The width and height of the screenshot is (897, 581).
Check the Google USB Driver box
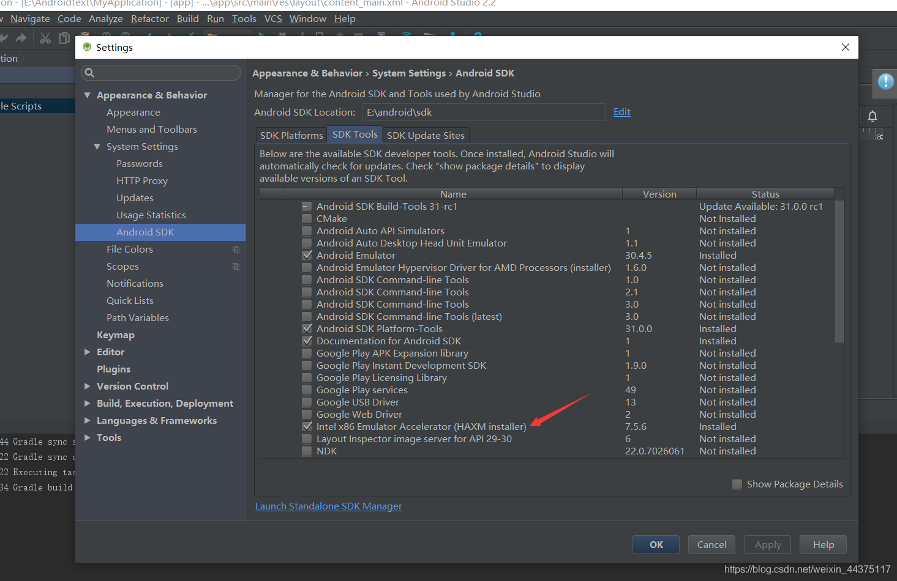[307, 402]
